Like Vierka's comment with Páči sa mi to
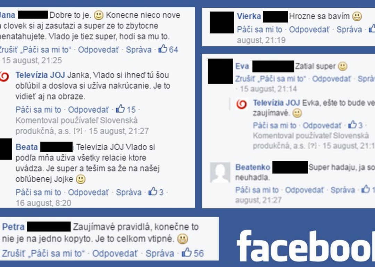 (259, 30)
